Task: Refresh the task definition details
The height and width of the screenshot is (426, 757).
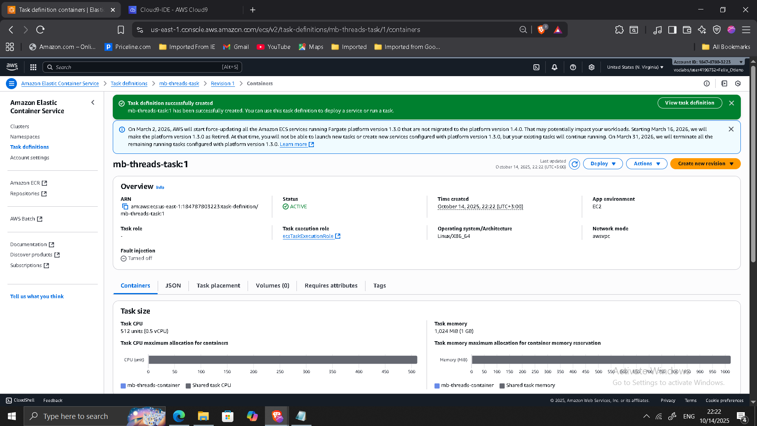Action: (x=574, y=164)
